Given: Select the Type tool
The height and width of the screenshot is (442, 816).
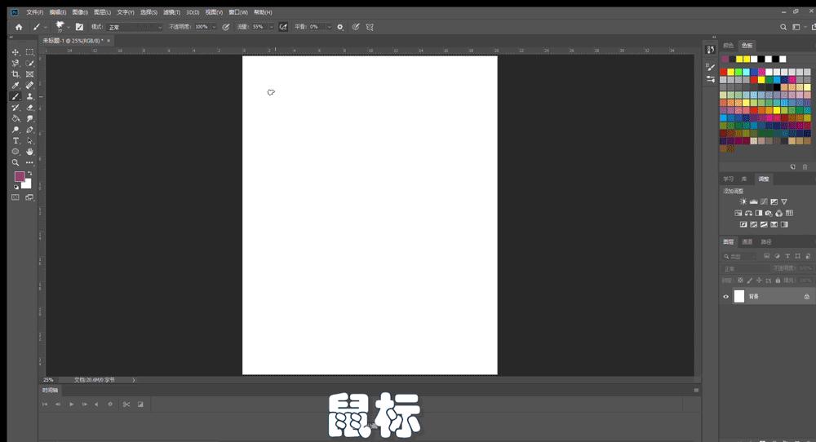Looking at the screenshot, I should click(16, 141).
